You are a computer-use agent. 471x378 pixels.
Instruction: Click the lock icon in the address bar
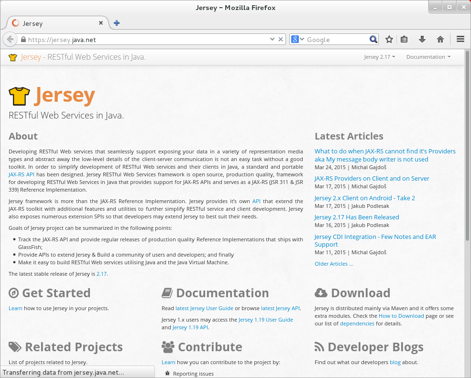(x=23, y=39)
